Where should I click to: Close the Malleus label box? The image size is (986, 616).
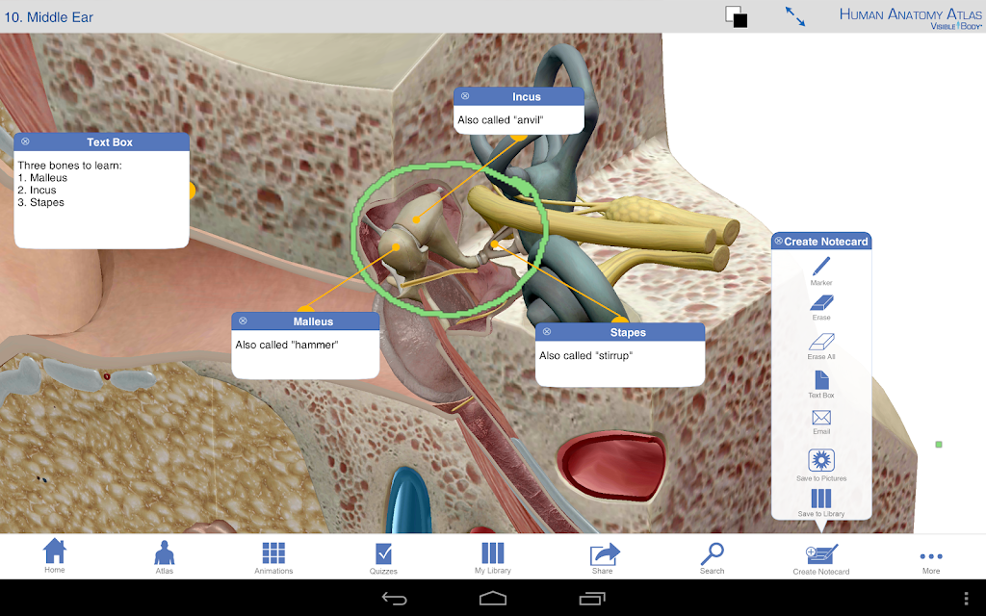(x=243, y=321)
